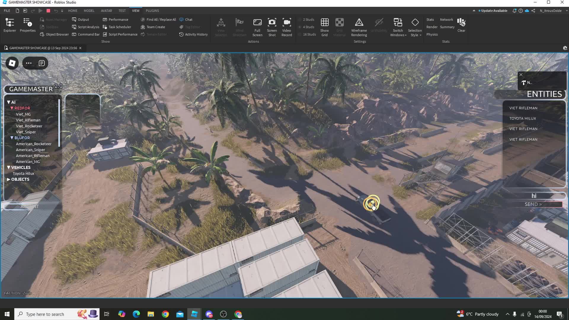Open the FILE menu

(x=7, y=11)
